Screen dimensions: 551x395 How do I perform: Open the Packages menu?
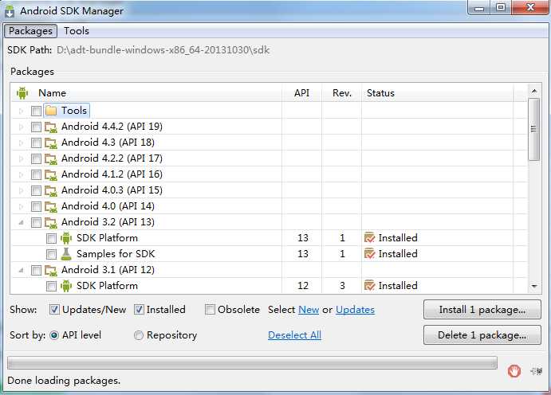[30, 31]
